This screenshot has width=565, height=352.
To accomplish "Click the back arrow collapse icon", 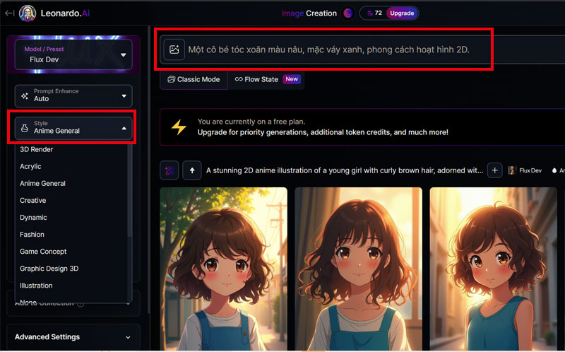I will pyautogui.click(x=9, y=13).
